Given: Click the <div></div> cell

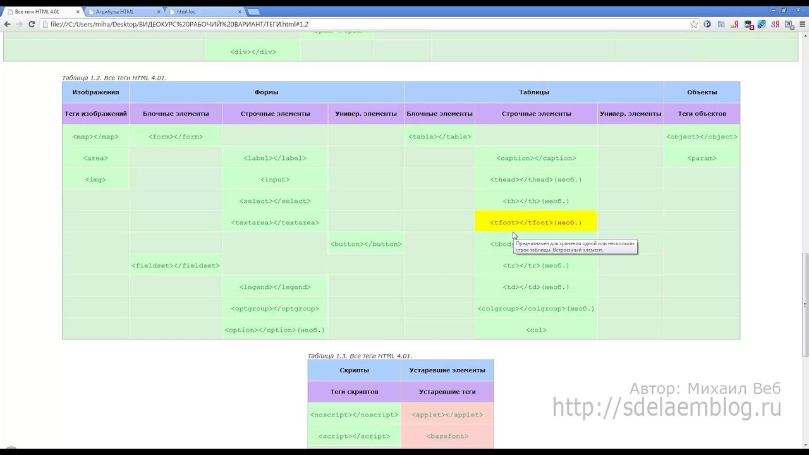Looking at the screenshot, I should 253,52.
